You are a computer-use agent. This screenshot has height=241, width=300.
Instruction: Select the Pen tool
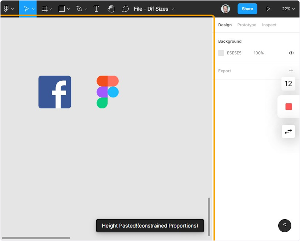[x=79, y=9]
